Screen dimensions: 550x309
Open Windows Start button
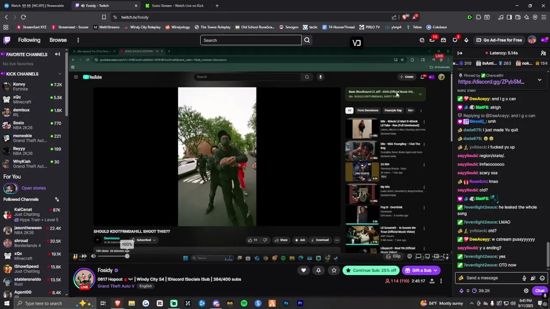click(6, 303)
